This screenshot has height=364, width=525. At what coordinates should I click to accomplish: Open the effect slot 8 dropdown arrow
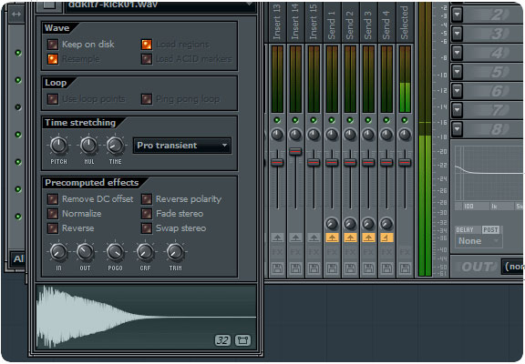point(457,128)
